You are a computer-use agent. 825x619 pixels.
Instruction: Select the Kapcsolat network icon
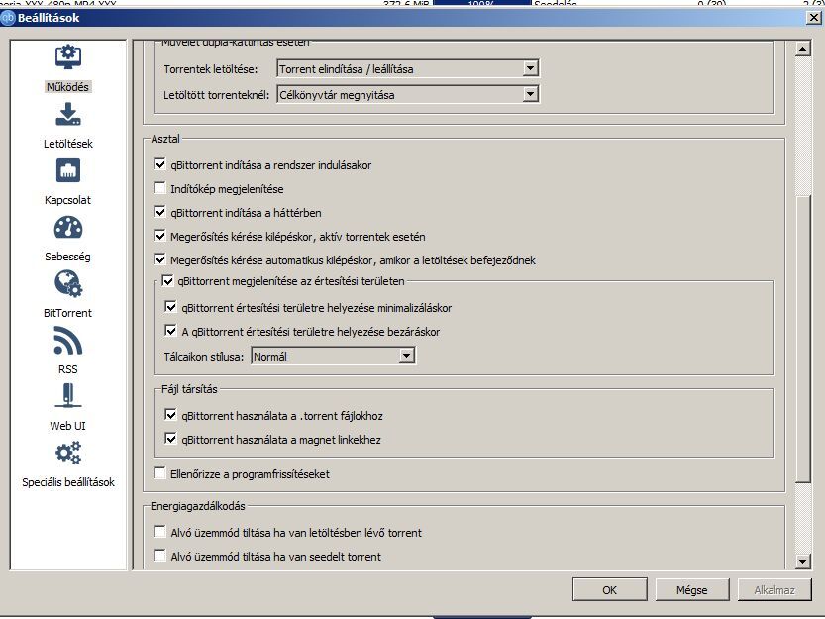[x=68, y=170]
